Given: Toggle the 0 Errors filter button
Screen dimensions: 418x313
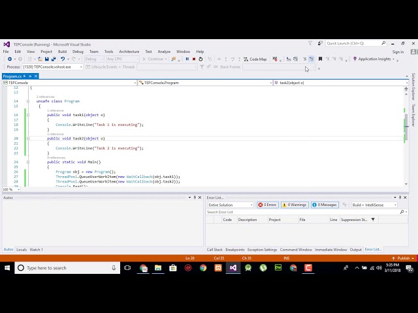Looking at the screenshot, I should click(x=267, y=205).
